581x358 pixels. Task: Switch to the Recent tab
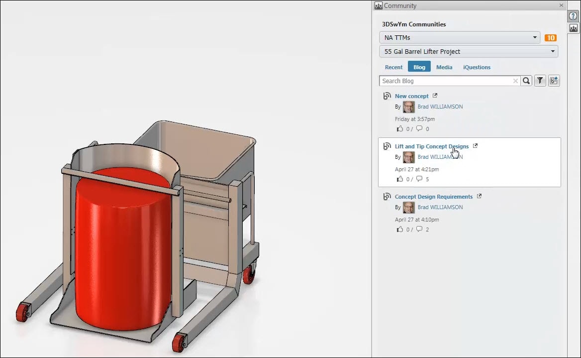point(393,67)
